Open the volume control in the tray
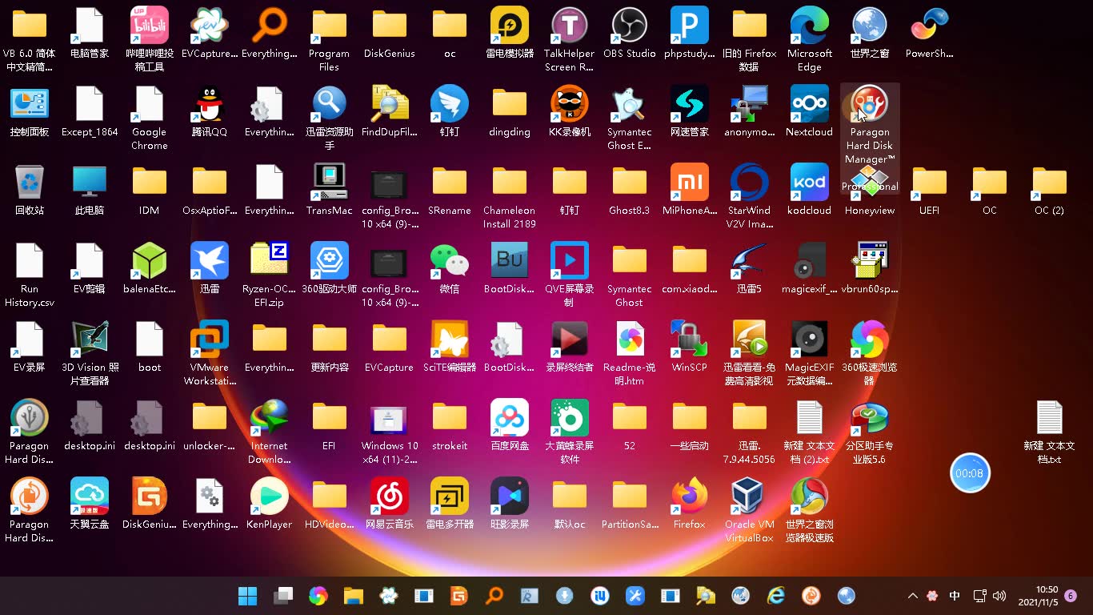1093x615 pixels. pyautogui.click(x=999, y=596)
